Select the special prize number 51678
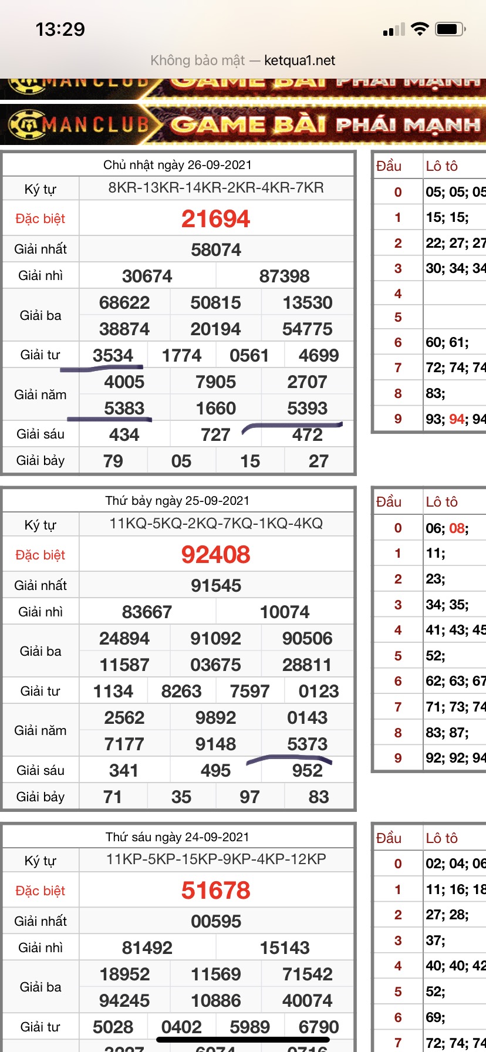The height and width of the screenshot is (1052, 486). coord(215,891)
